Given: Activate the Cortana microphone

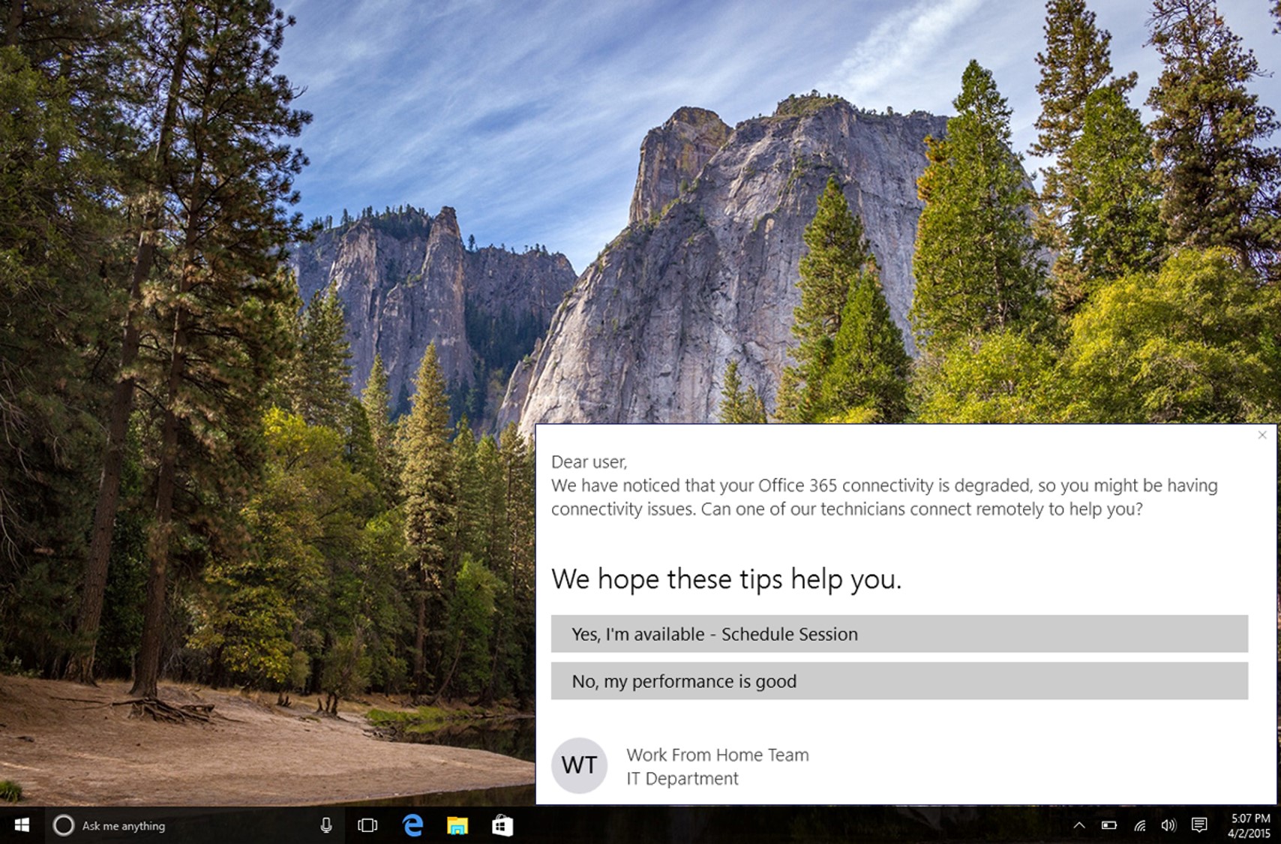Looking at the screenshot, I should 326,825.
